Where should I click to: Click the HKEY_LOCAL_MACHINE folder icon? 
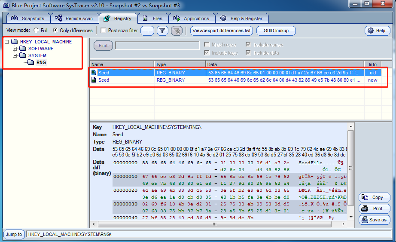click(x=15, y=42)
